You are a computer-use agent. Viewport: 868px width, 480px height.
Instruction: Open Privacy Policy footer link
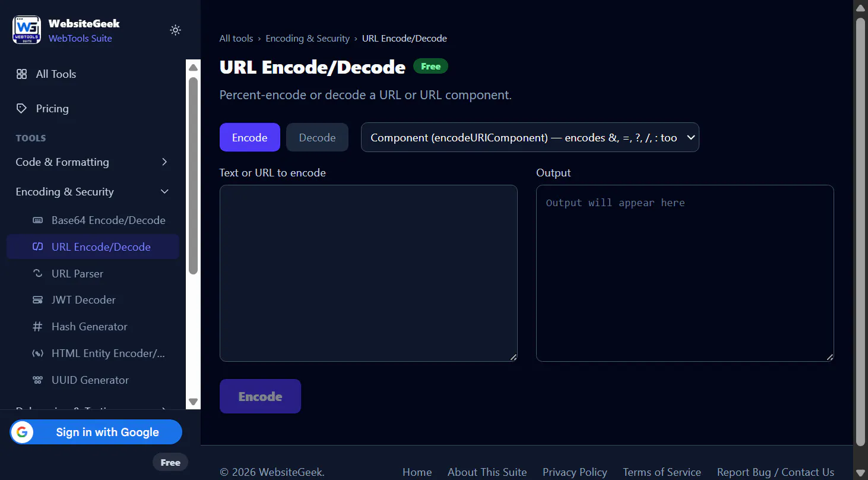[x=575, y=472]
